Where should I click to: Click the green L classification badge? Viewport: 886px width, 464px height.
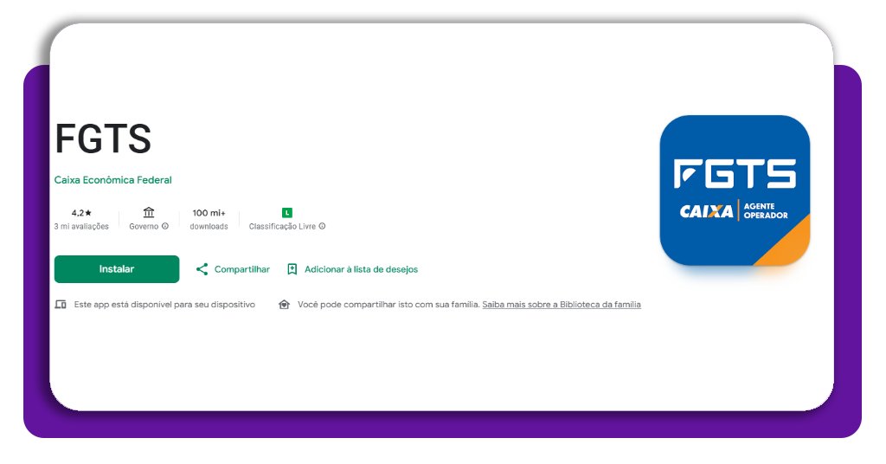pyautogui.click(x=287, y=212)
